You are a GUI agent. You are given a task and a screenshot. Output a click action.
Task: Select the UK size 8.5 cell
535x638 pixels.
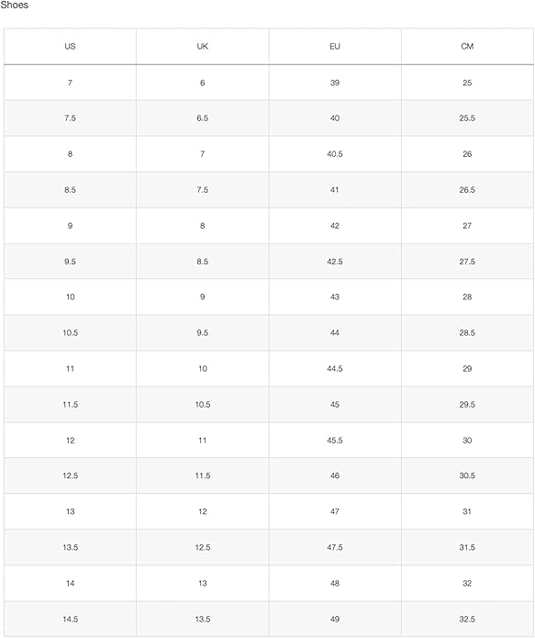click(202, 262)
